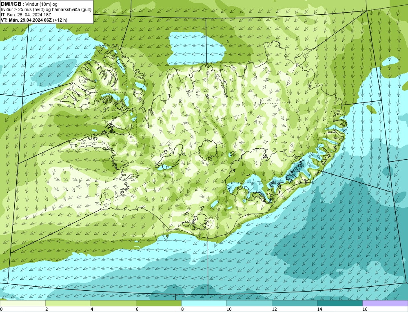The height and width of the screenshot is (312, 408).
Task: Click the scale label '6'
Action: 137,309
